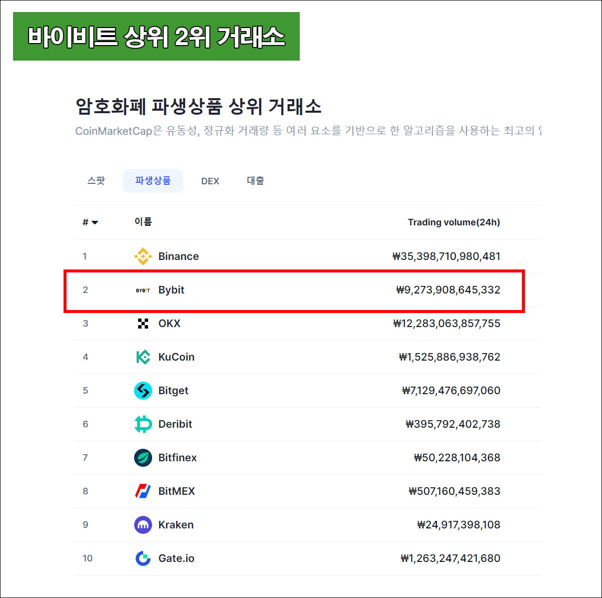The image size is (602, 598).
Task: Click the Bybit logo icon
Action: coord(143,290)
